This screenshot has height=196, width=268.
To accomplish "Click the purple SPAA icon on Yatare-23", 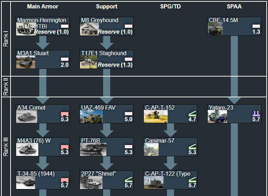I will pos(256,114).
